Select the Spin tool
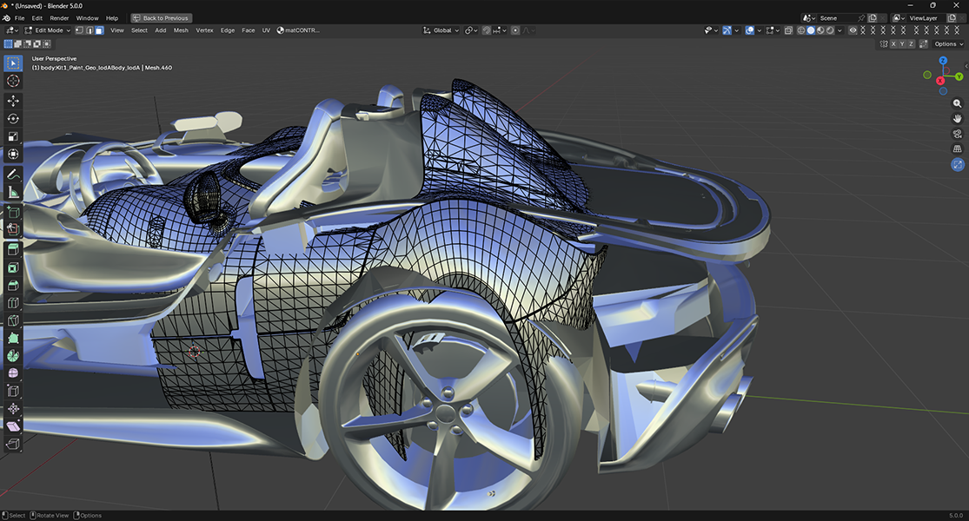The width and height of the screenshot is (969, 521). (x=13, y=355)
